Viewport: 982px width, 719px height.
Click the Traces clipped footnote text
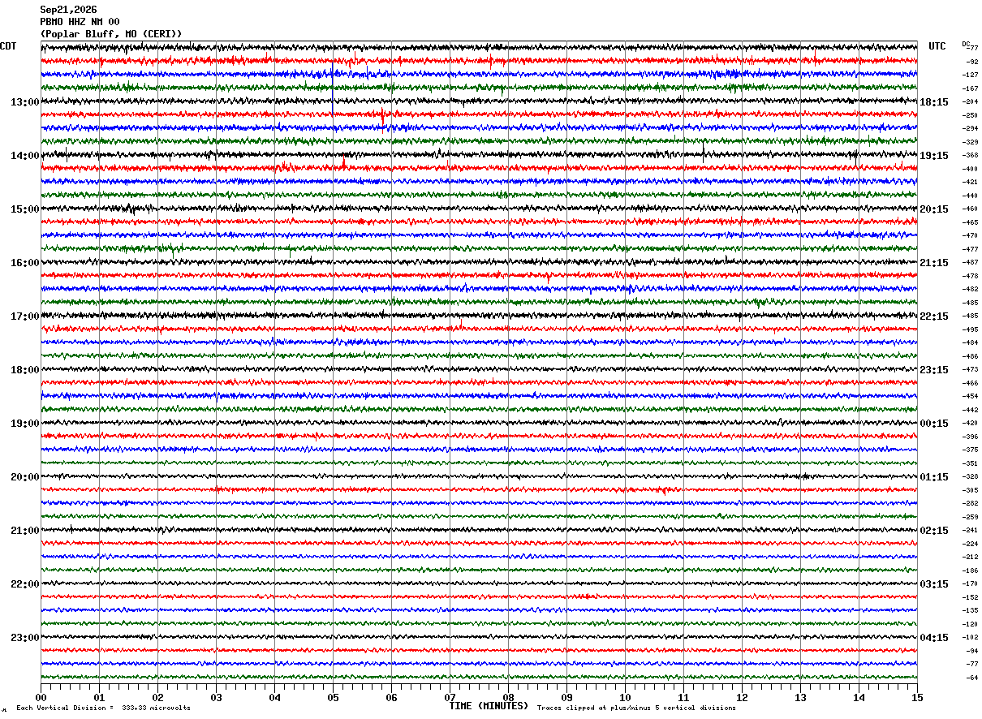(636, 708)
